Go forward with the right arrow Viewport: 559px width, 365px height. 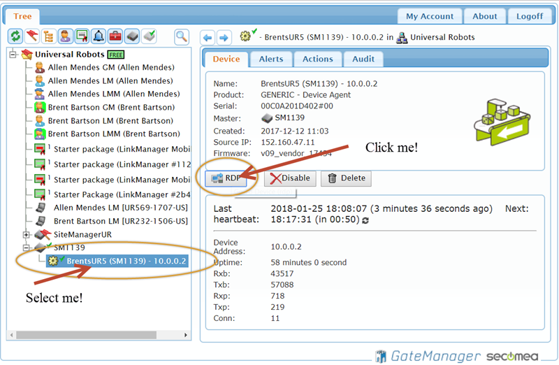pyautogui.click(x=224, y=37)
